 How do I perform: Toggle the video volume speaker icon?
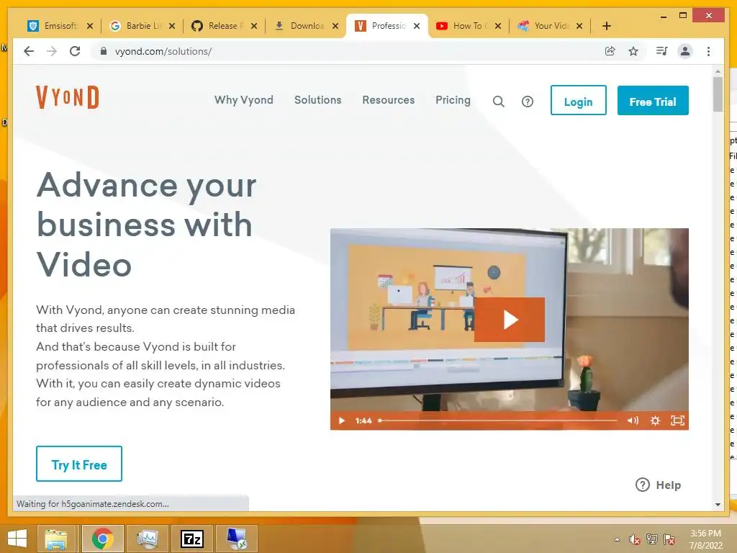[x=633, y=421]
